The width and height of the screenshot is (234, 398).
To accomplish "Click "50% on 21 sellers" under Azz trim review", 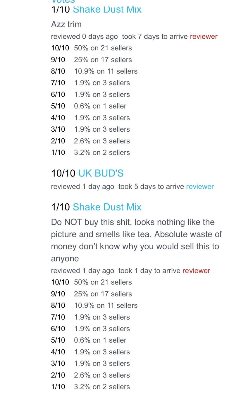I will (x=103, y=48).
